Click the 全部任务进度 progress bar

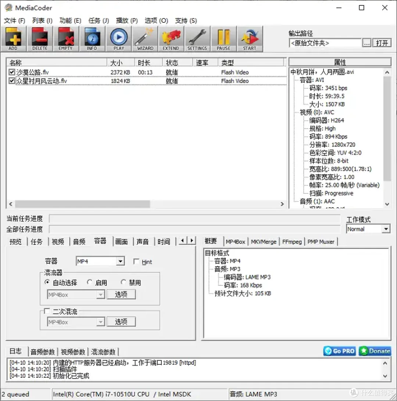pos(194,229)
